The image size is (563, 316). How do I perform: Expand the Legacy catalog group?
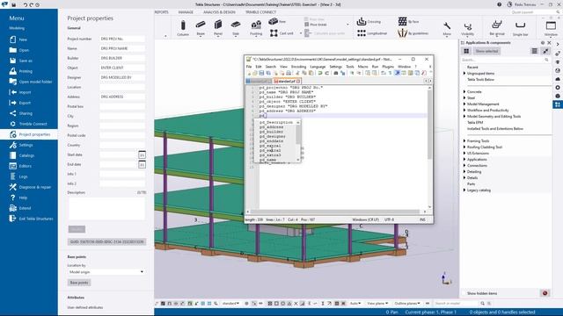click(464, 190)
